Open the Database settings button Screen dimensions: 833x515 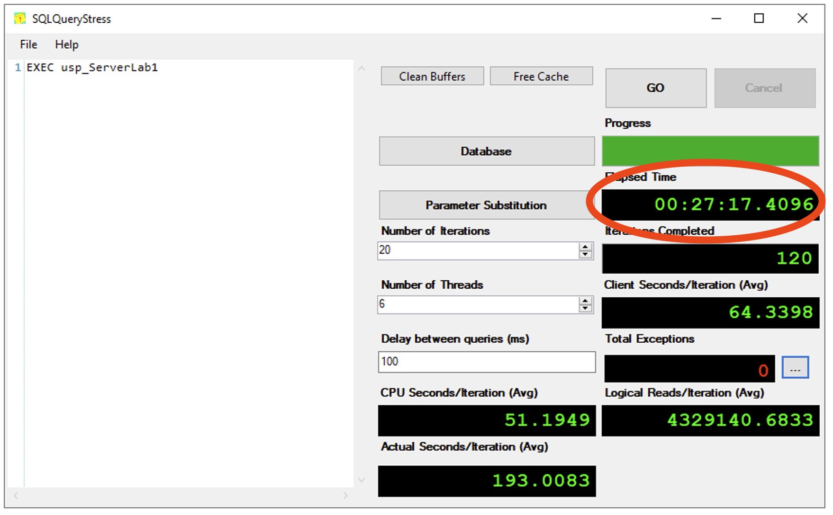click(486, 151)
